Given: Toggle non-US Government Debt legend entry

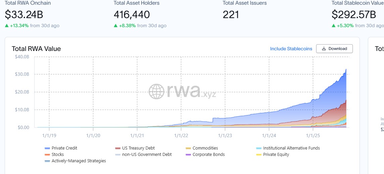Looking at the screenshot, I should (x=147, y=155).
